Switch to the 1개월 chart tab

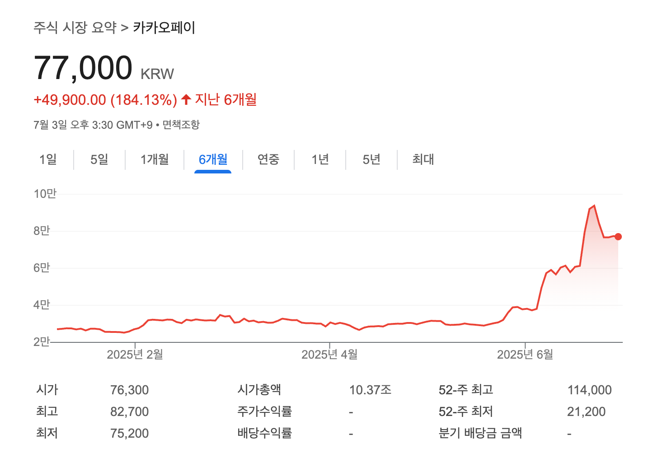155,159
